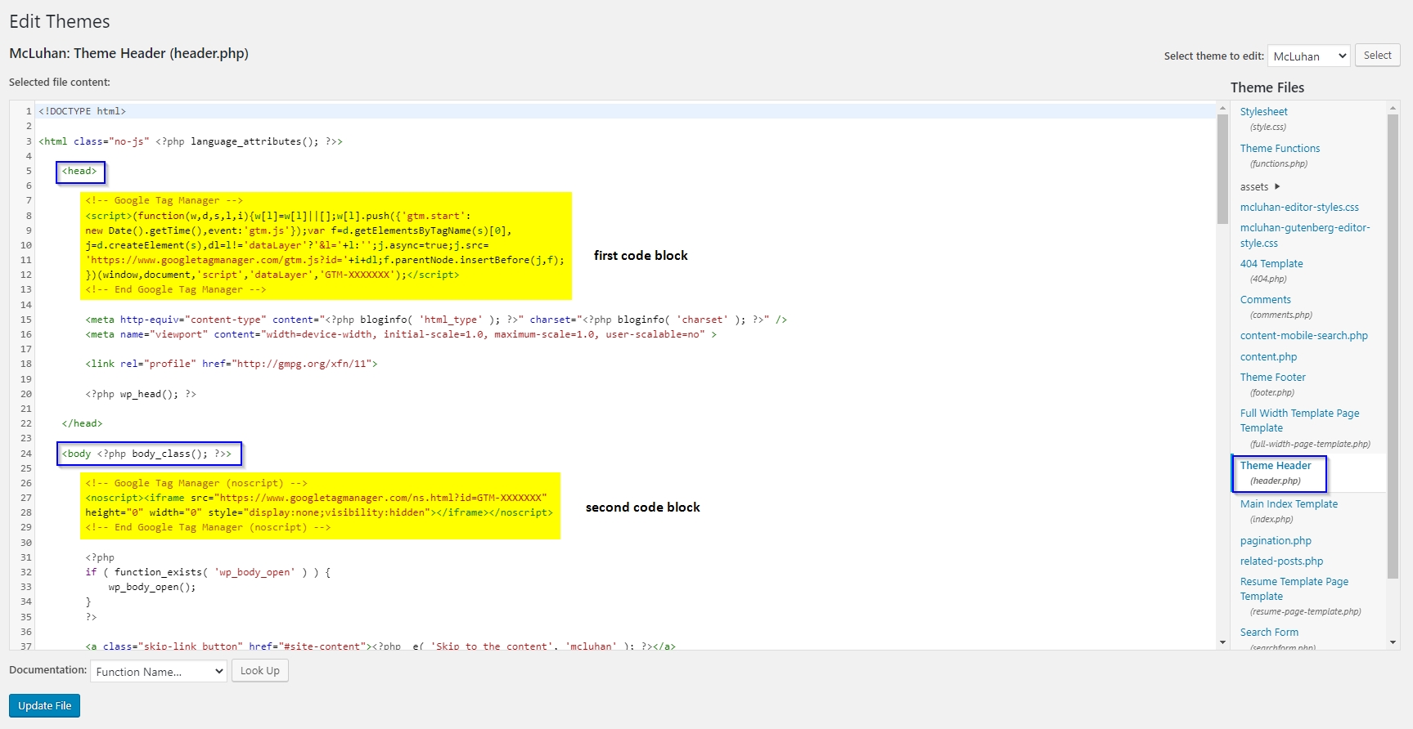Click the wp_body_open() call line
The image size is (1413, 729).
152,588
